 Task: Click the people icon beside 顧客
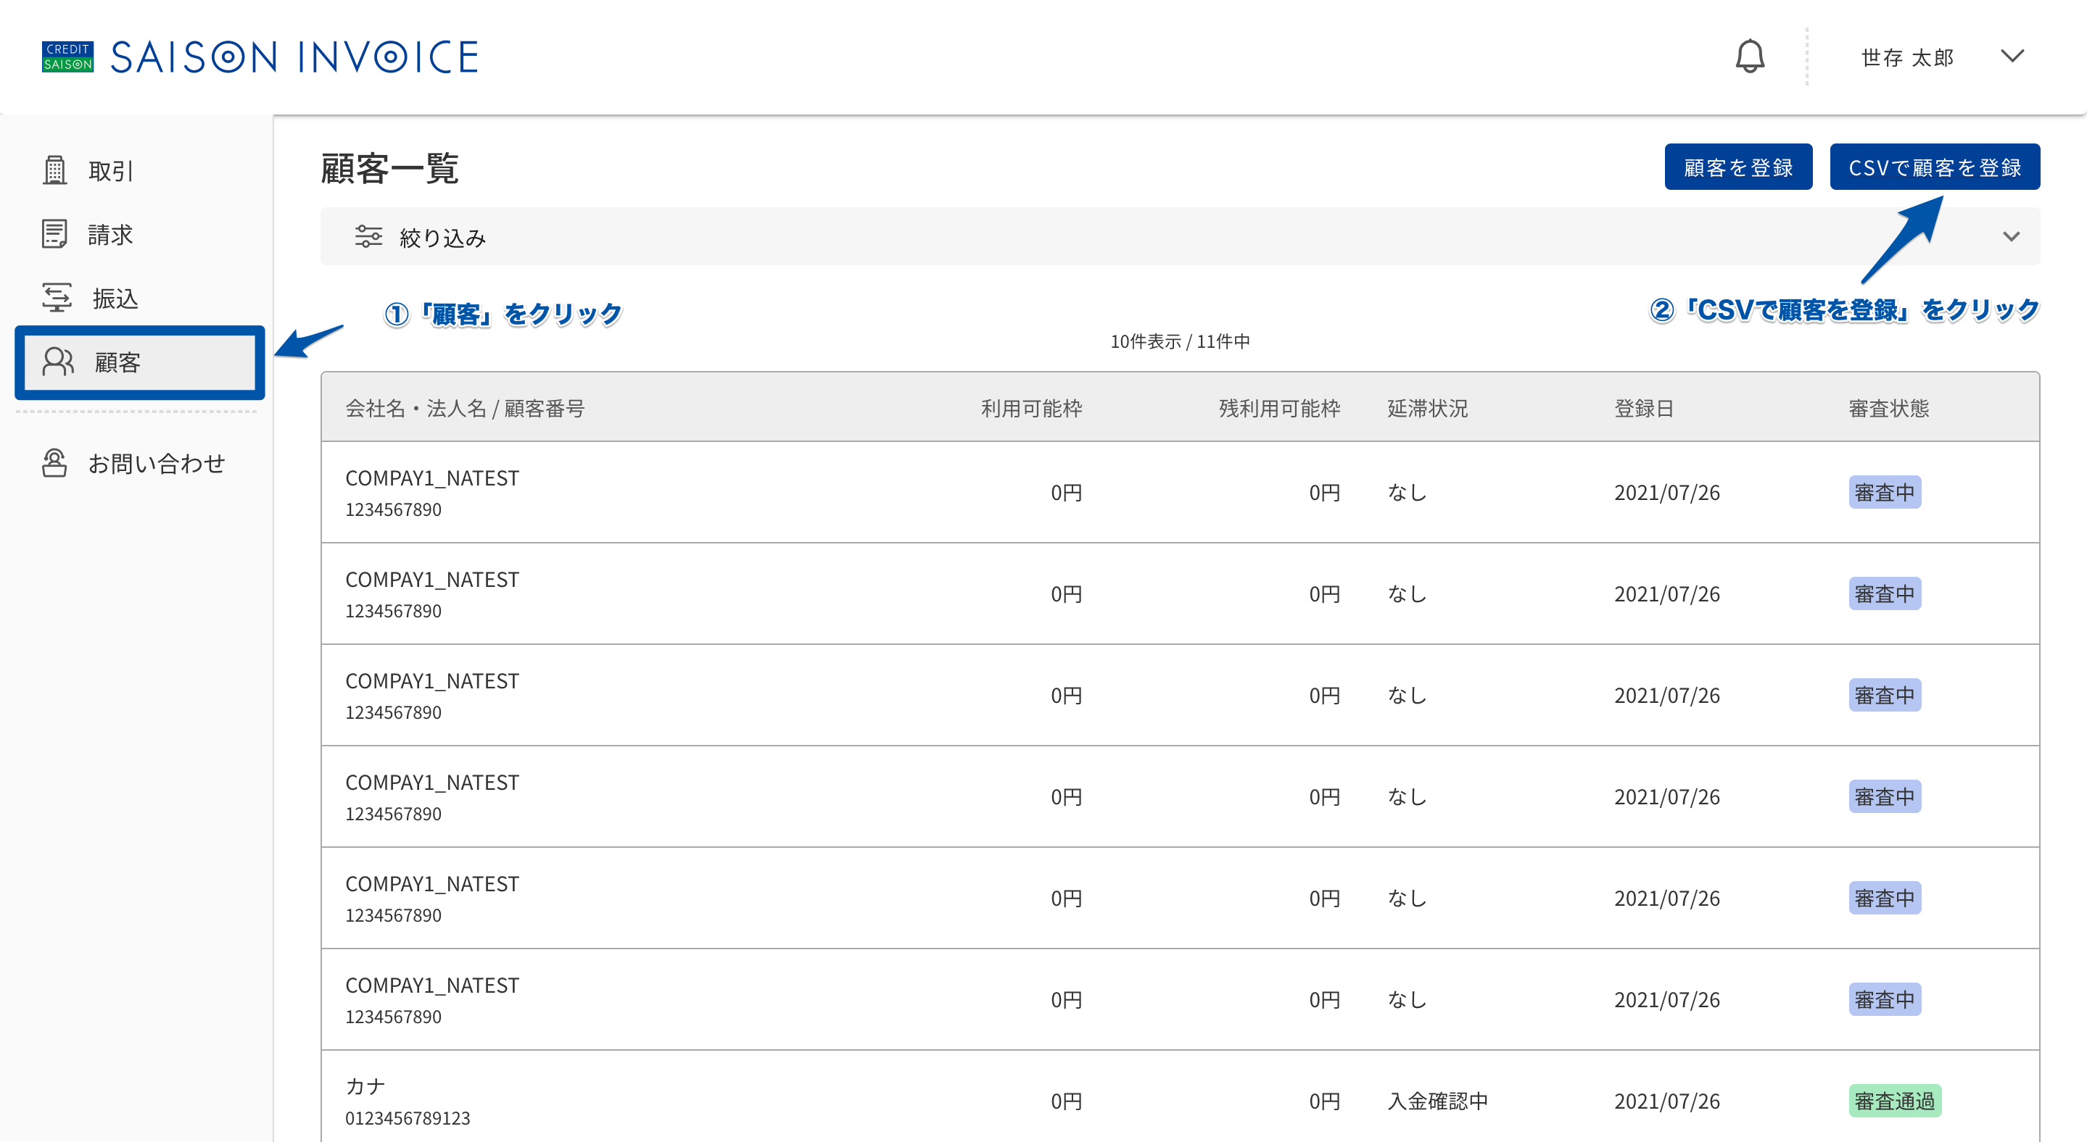point(58,362)
